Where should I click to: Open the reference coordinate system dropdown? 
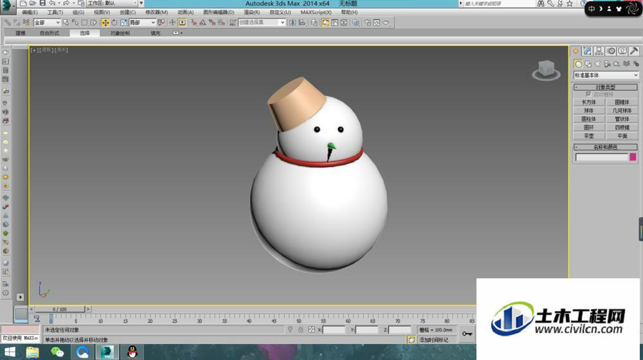pos(142,22)
